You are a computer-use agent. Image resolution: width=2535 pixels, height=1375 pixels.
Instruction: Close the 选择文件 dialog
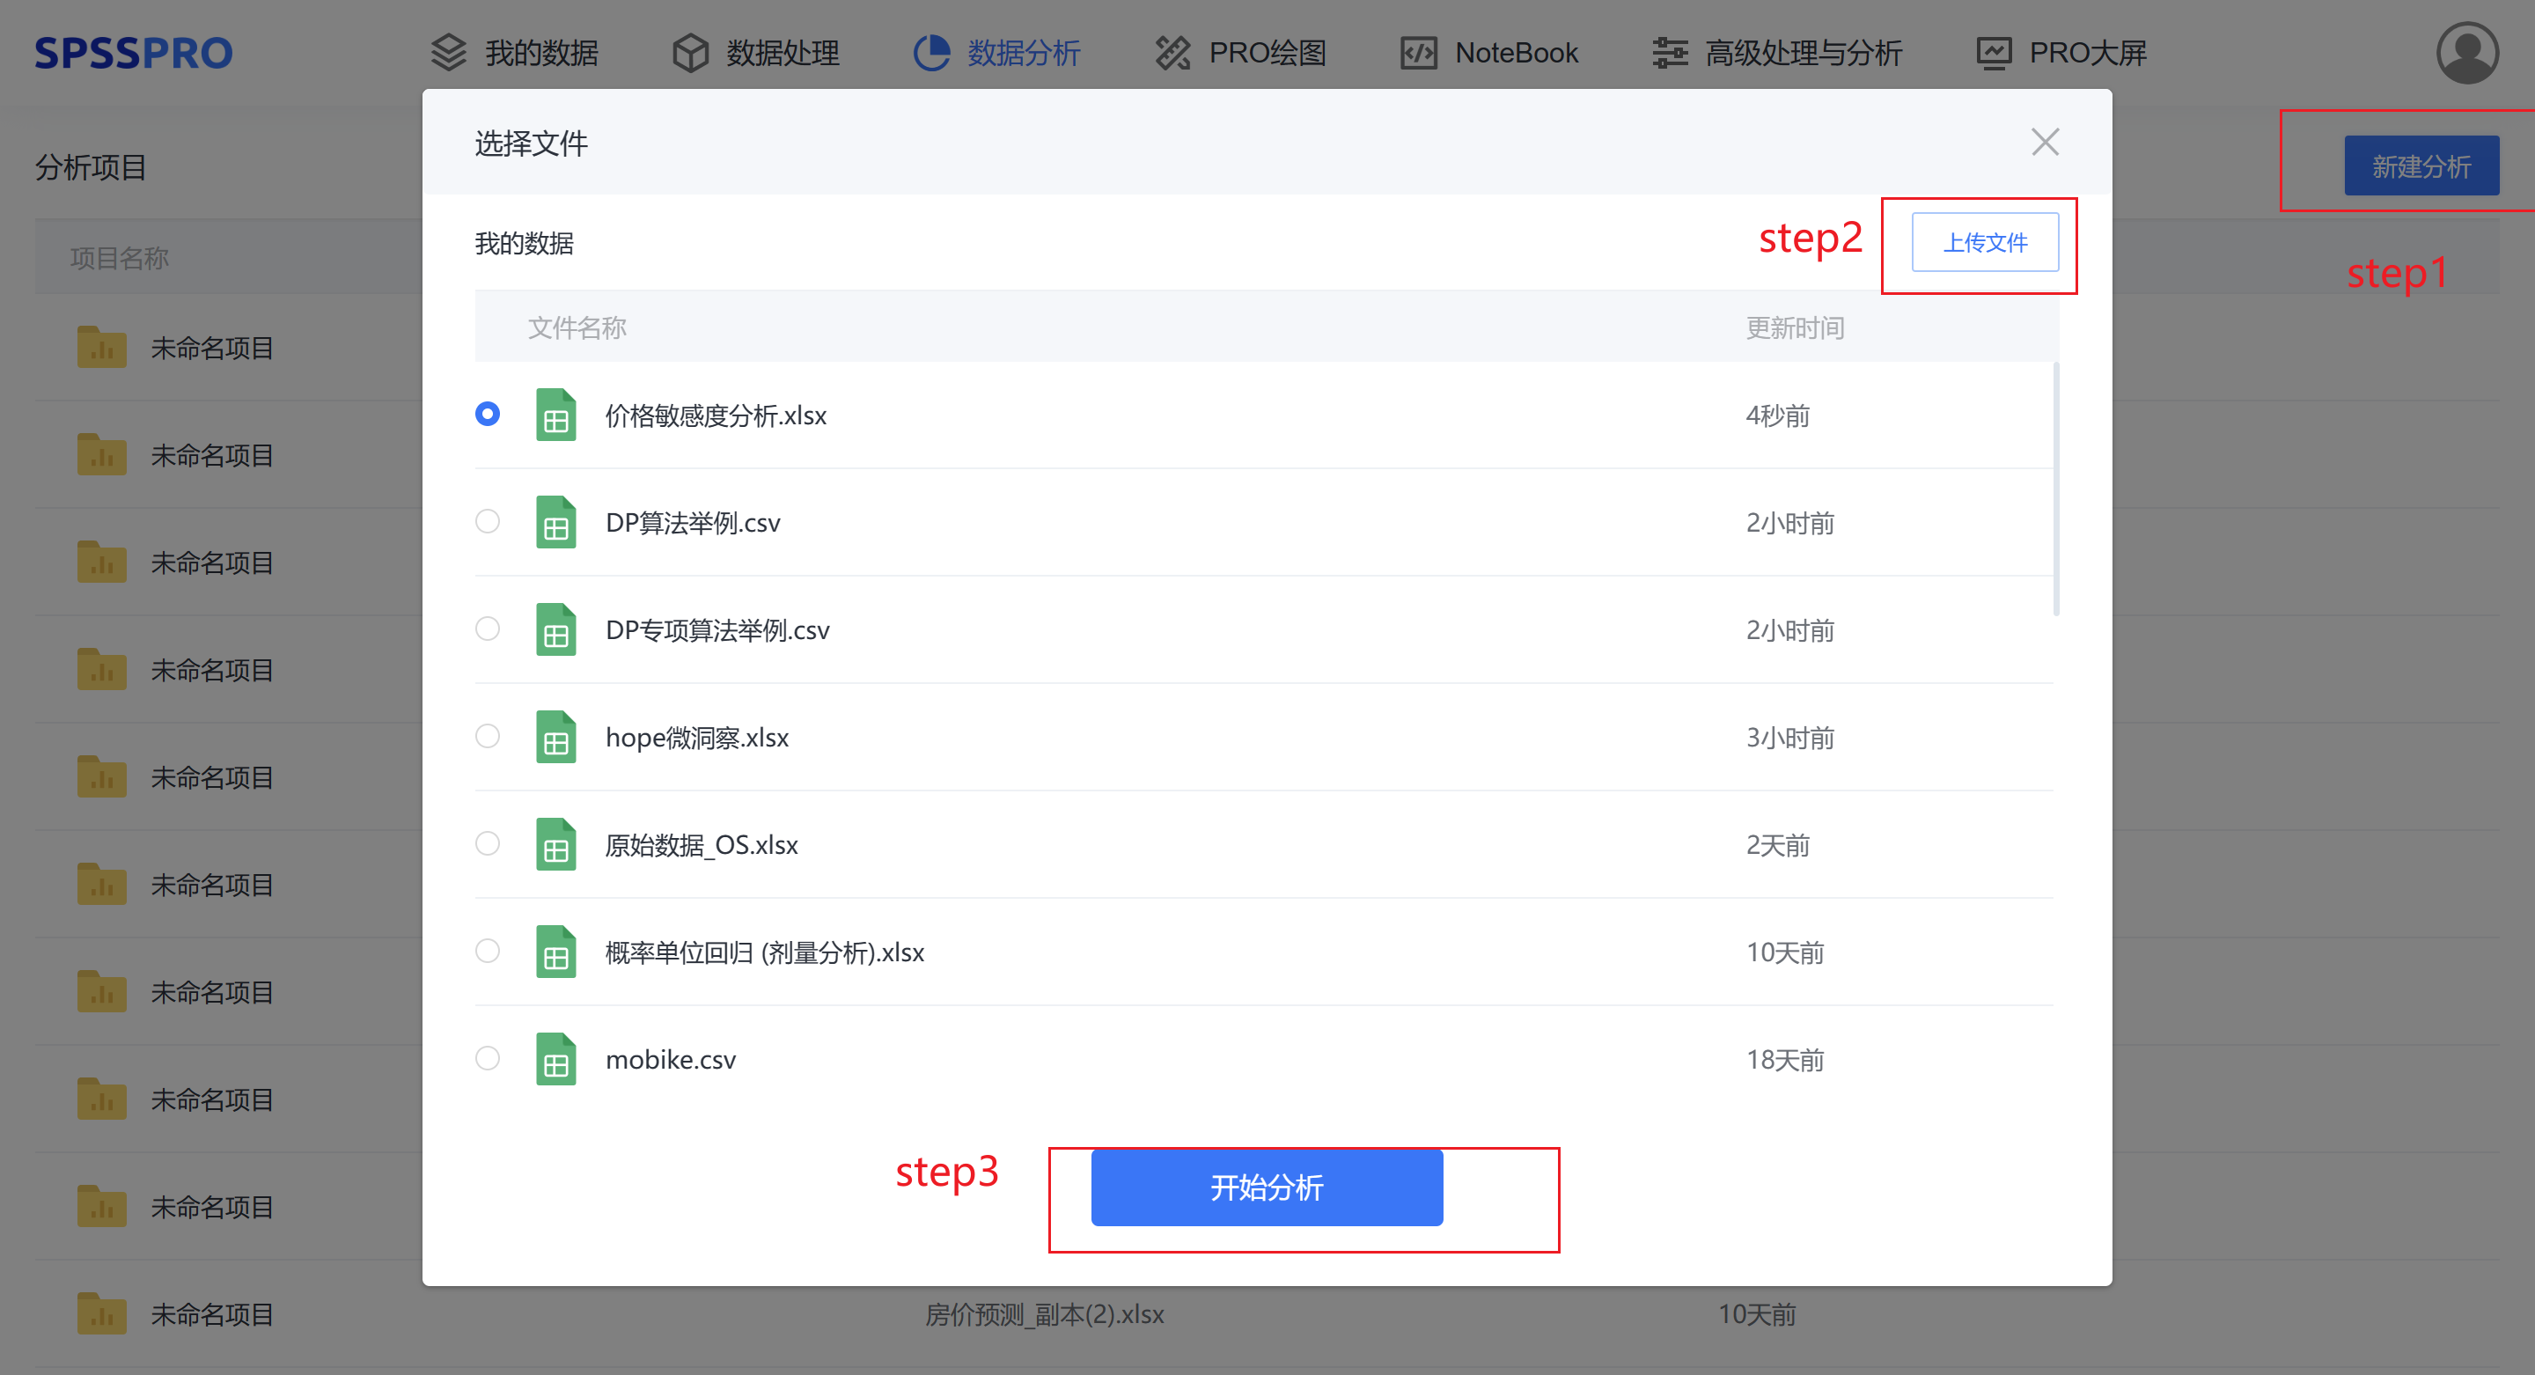click(x=2045, y=143)
